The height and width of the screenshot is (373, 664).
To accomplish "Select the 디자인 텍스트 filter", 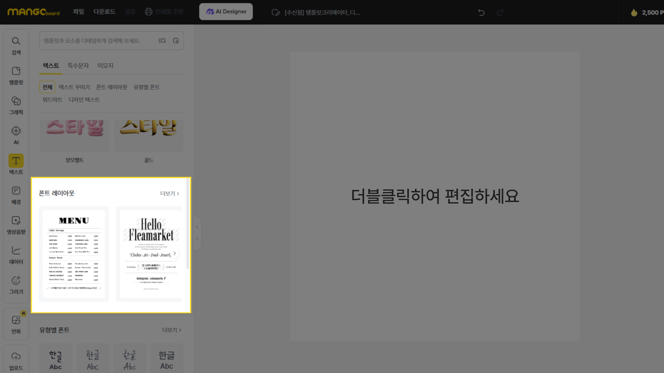I will click(x=84, y=99).
